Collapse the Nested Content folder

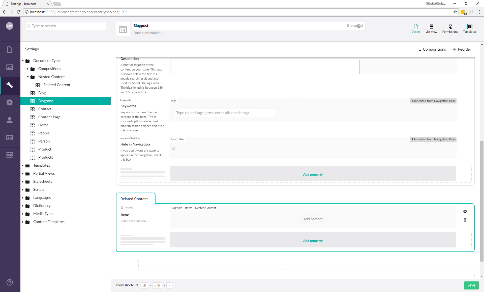(x=28, y=77)
